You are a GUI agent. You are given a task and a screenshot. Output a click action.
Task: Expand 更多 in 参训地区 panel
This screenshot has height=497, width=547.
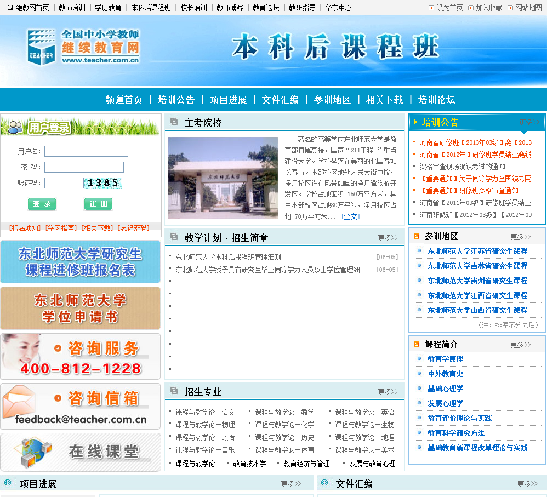coord(520,237)
